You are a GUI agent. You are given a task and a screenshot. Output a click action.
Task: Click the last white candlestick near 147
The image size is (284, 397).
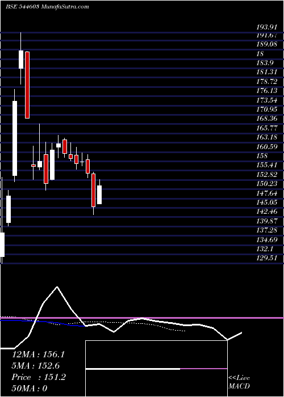click(x=99, y=195)
